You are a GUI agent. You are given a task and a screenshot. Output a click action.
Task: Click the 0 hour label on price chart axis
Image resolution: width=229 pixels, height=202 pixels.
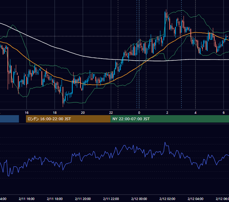(x=139, y=113)
